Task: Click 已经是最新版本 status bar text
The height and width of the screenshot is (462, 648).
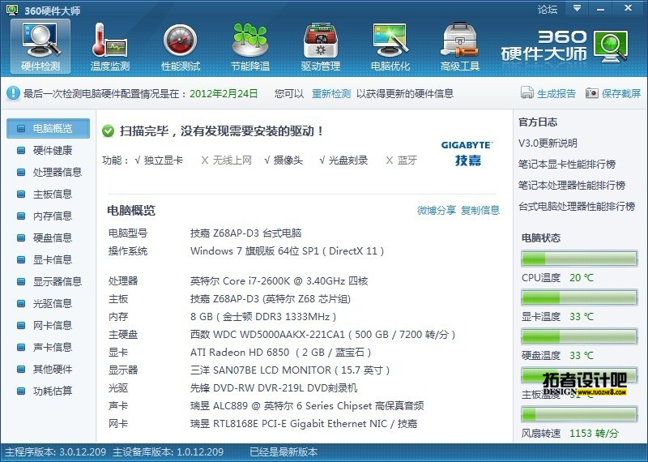Action: (x=283, y=452)
